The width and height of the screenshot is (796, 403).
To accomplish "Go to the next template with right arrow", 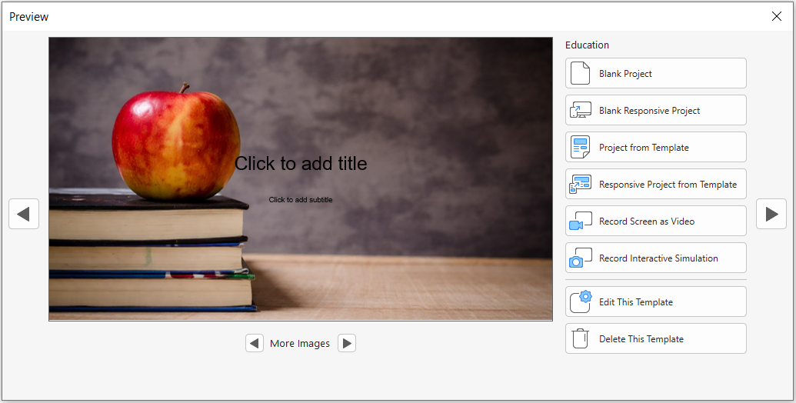I will click(771, 214).
